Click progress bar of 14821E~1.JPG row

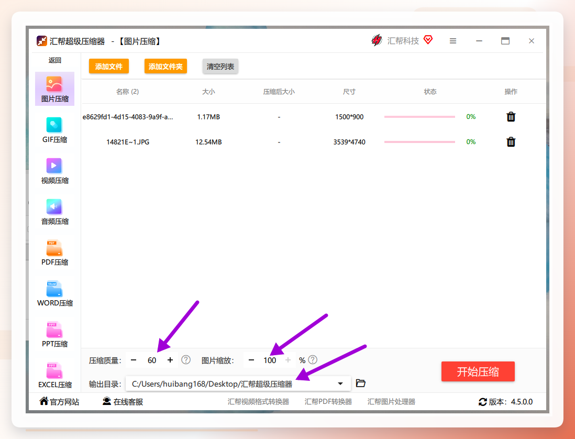pos(419,141)
